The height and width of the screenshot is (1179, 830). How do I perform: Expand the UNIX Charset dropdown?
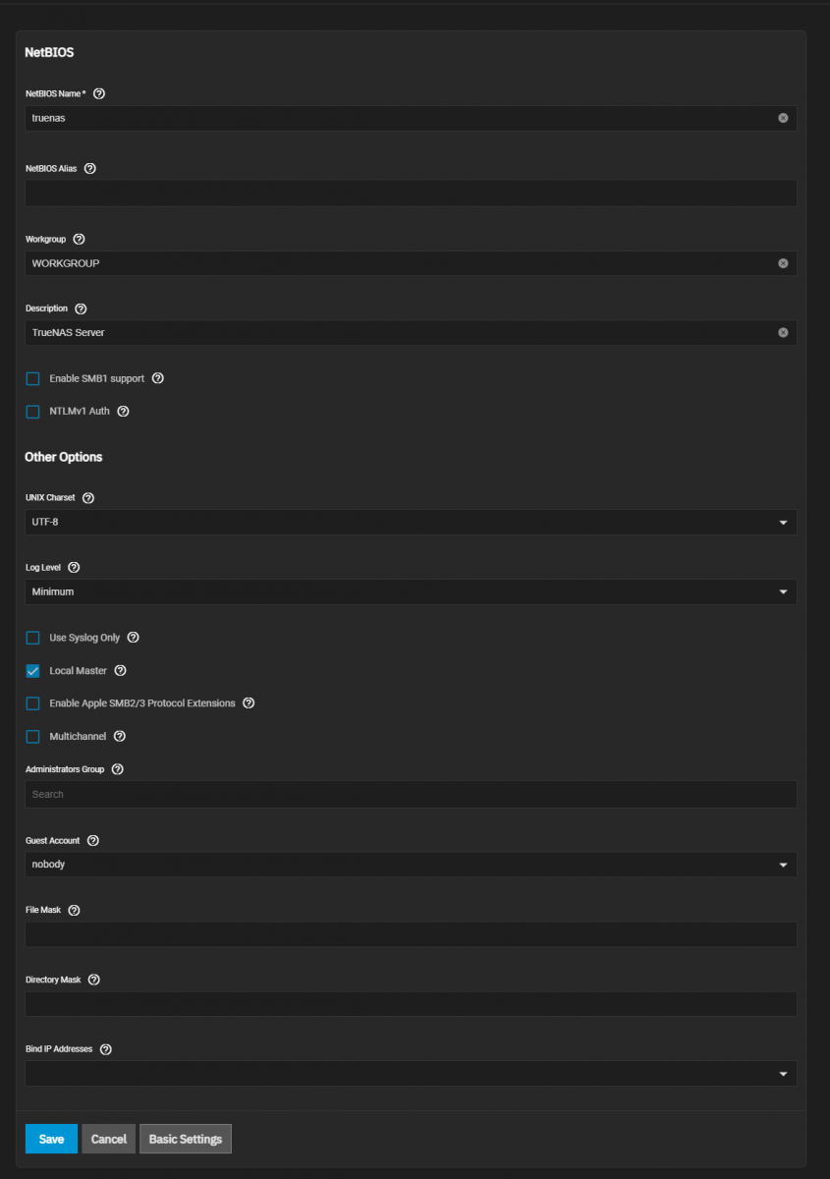(x=411, y=522)
